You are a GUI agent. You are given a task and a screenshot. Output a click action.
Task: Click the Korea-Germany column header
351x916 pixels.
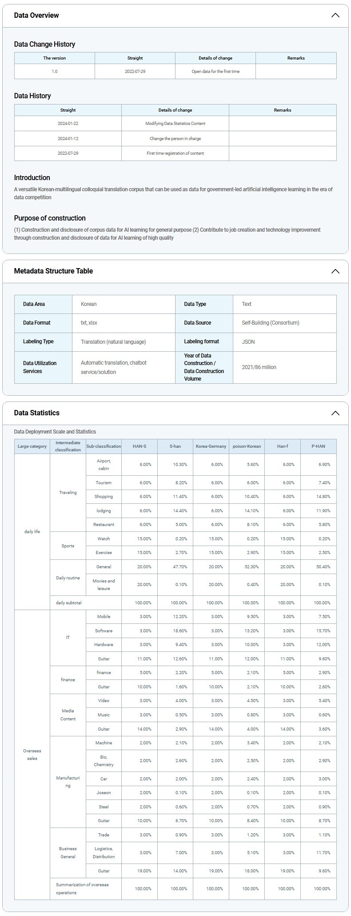coord(211,446)
